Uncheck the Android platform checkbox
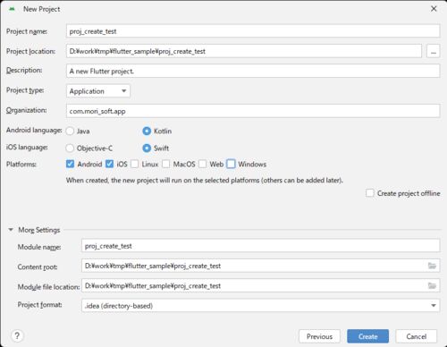Image resolution: width=447 pixels, height=347 pixels. 70,164
